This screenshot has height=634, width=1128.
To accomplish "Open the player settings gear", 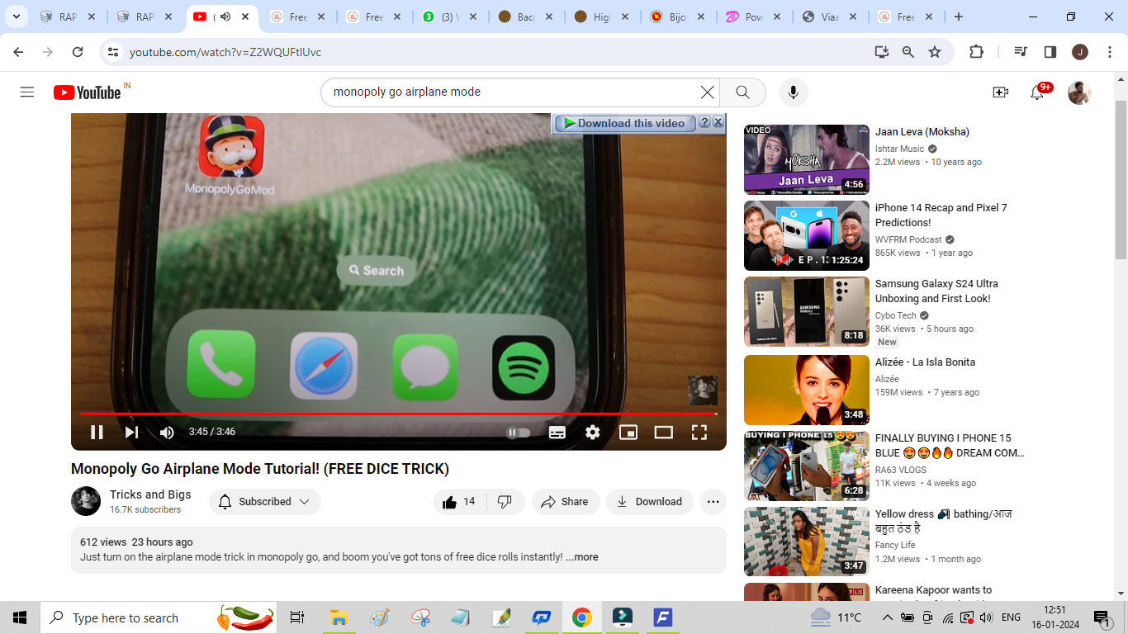I will [593, 432].
